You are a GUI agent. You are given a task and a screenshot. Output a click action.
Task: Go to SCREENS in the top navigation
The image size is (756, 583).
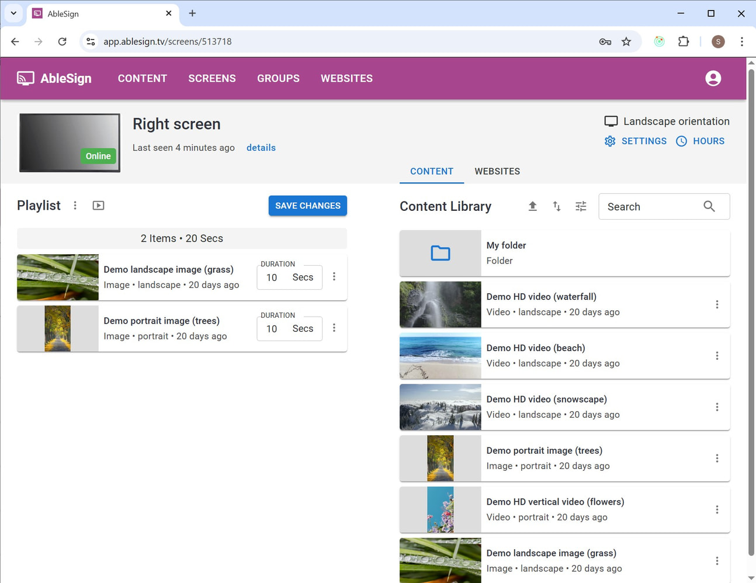(212, 78)
